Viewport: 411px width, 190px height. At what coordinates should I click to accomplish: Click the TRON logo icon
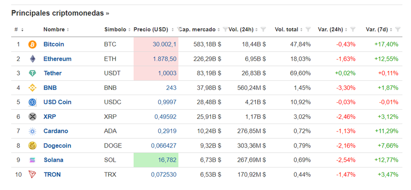tap(32, 174)
